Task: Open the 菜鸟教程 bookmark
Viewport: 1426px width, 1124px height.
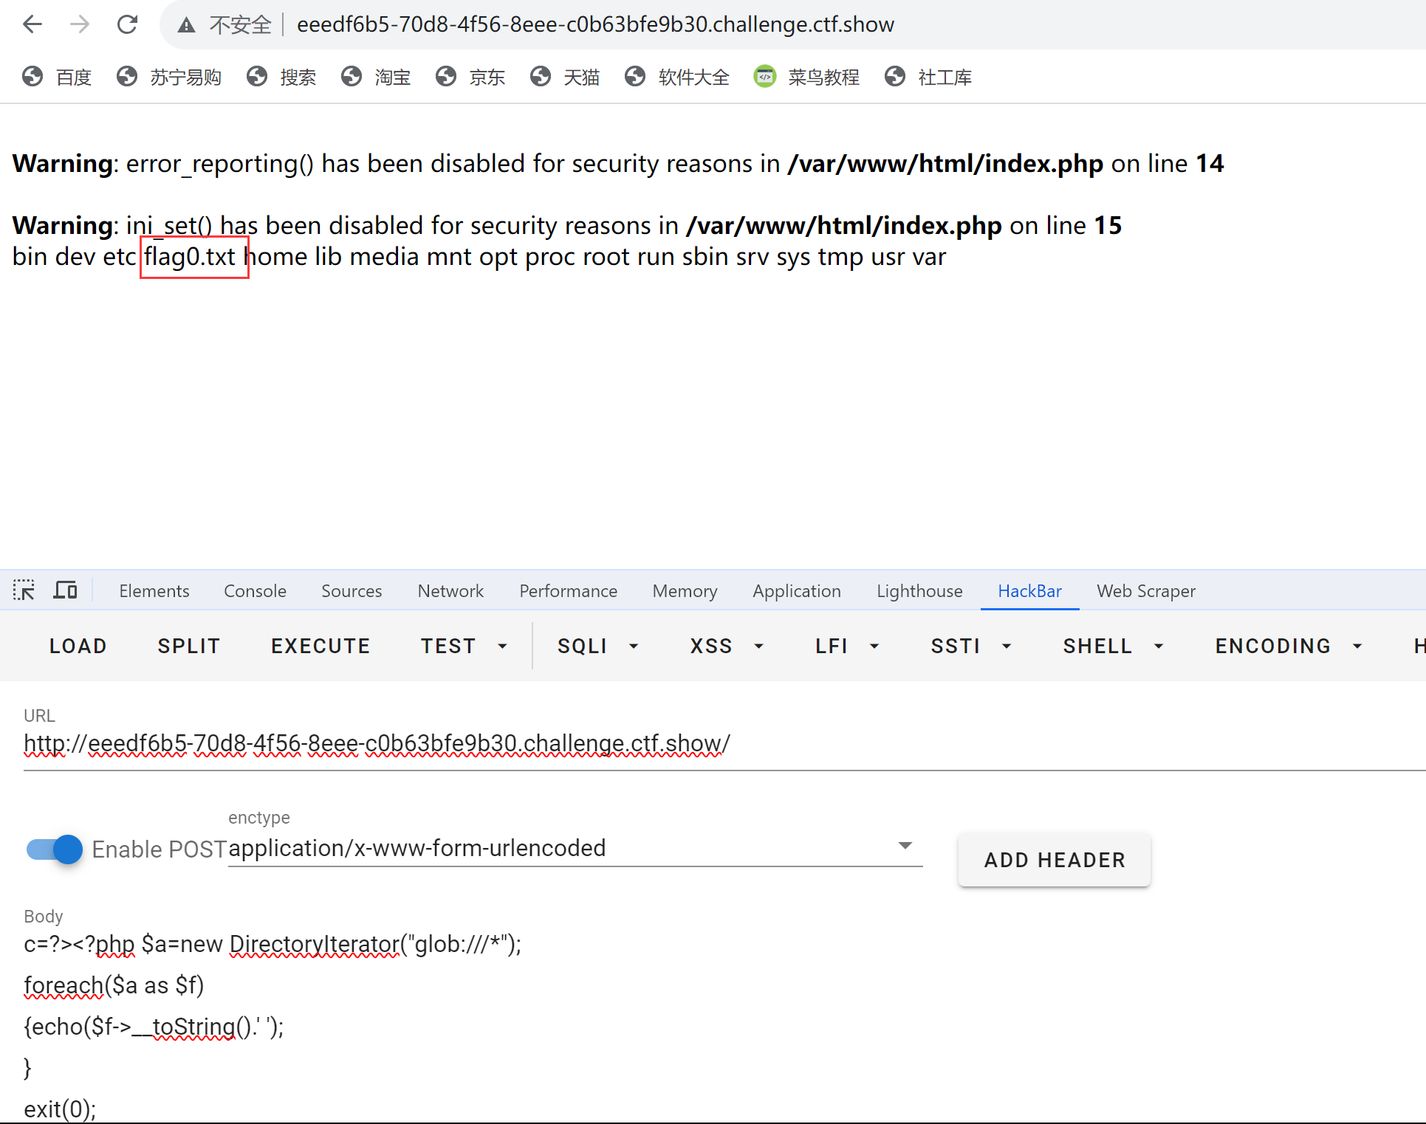Action: point(806,77)
